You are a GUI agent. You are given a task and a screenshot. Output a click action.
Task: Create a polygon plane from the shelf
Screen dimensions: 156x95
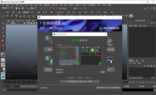pyautogui.click(x=24, y=16)
